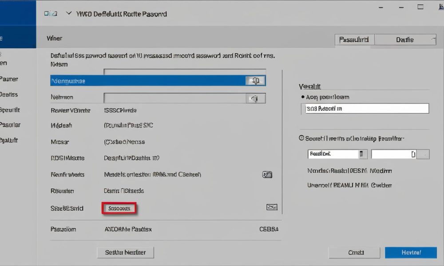This screenshot has width=444, height=266.
Task: Expand the chevron before the window title
Action: pyautogui.click(x=68, y=14)
